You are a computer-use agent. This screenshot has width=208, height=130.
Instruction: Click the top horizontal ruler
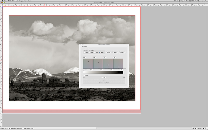tap(104, 5)
